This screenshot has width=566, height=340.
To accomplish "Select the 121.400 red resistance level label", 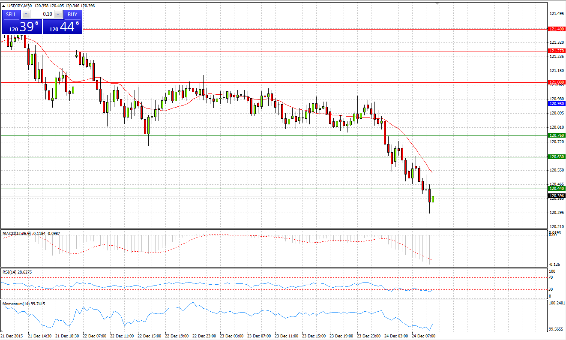I will (x=557, y=29).
